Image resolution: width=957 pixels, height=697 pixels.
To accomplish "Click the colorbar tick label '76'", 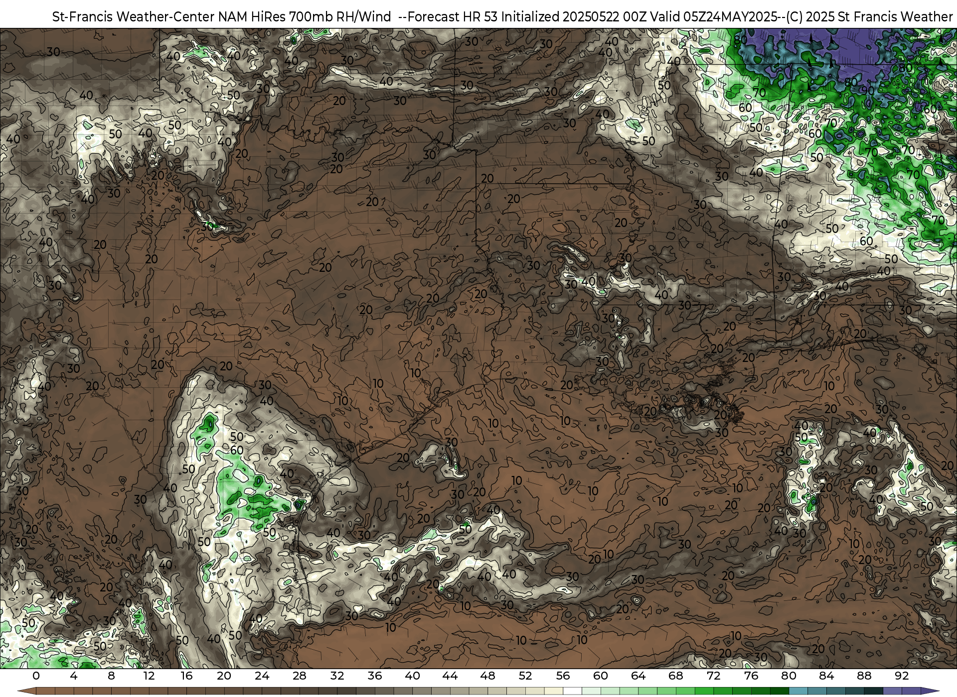I will click(x=751, y=676).
